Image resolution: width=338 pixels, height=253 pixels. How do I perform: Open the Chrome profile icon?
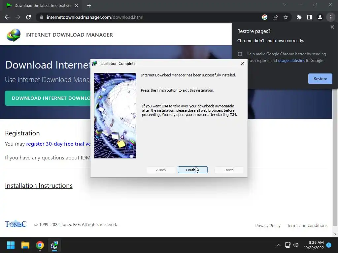(x=320, y=17)
